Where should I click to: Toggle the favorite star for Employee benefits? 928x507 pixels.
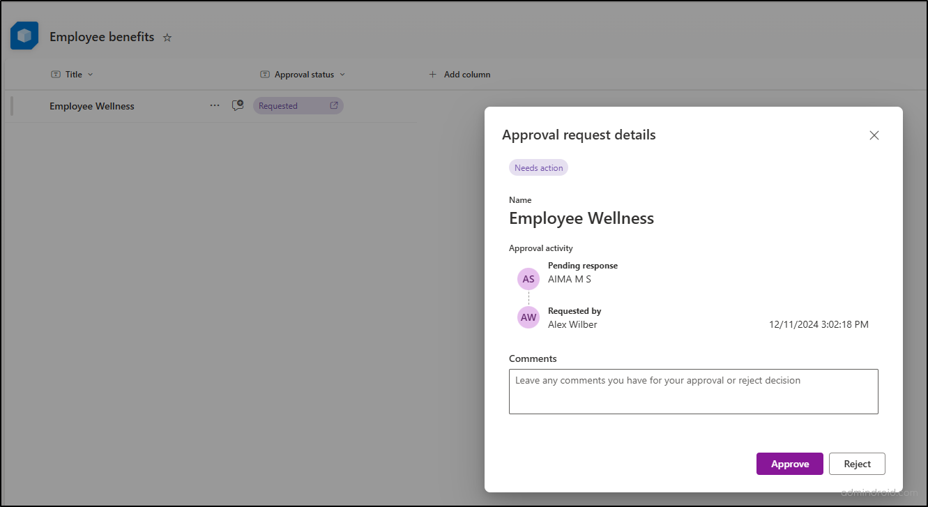167,38
